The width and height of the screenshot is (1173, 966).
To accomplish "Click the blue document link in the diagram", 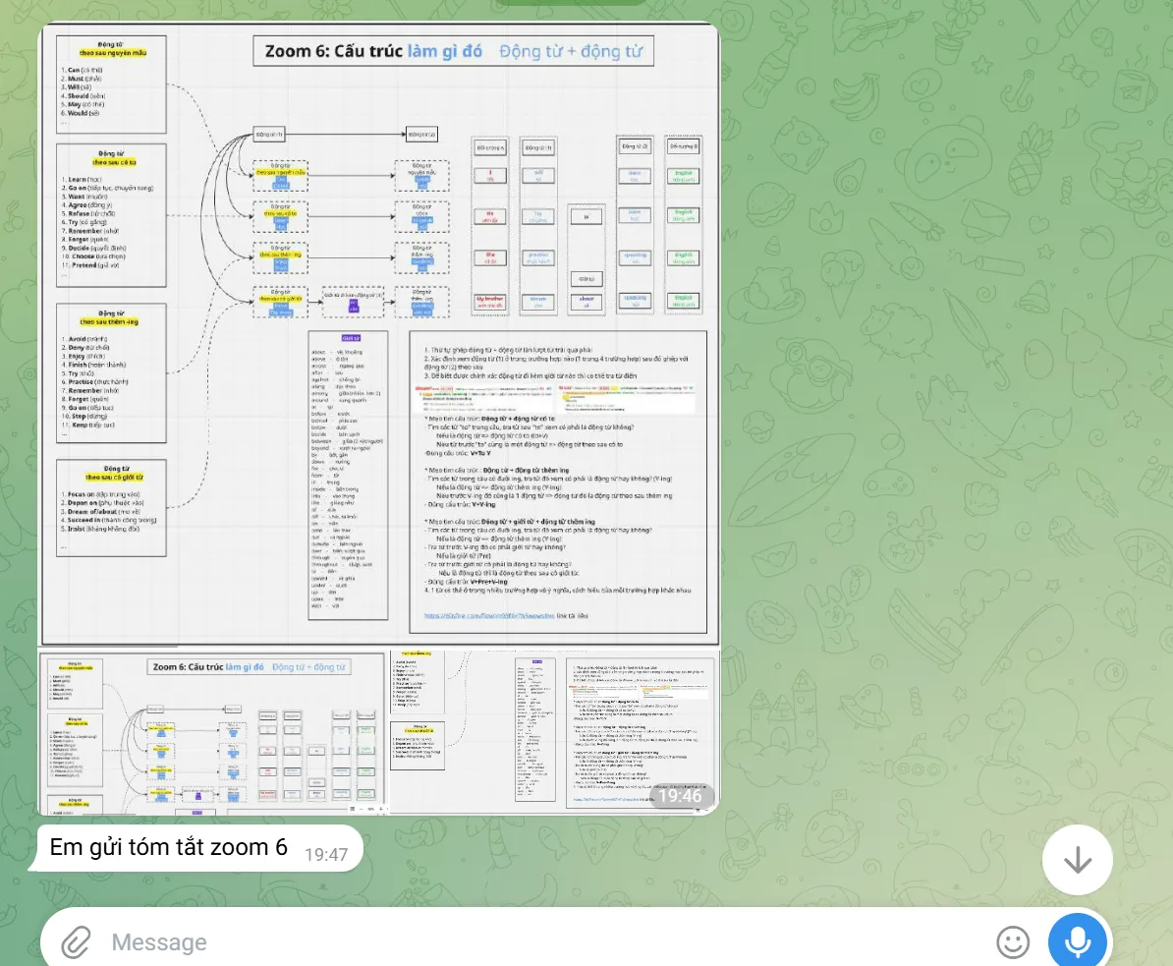I will coord(489,616).
